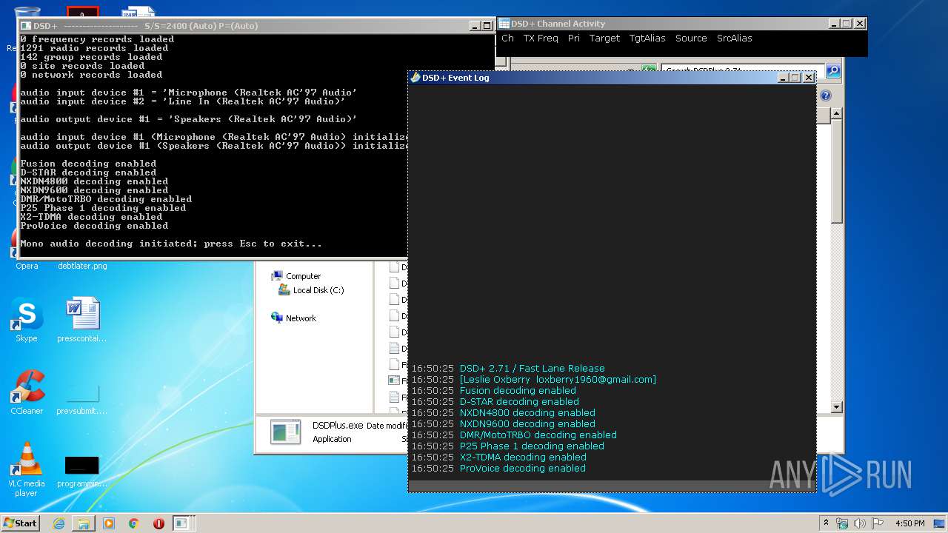Select Network in Explorer navigation pane
The width and height of the screenshot is (948, 533).
point(294,318)
